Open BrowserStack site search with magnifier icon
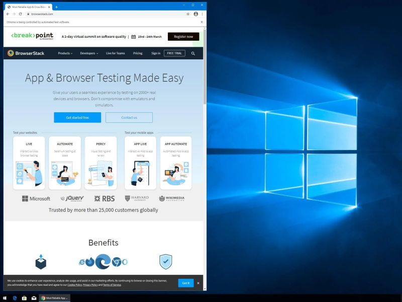This screenshot has height=302, width=402. [x=193, y=53]
